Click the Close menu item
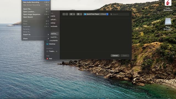Screen dimensions: 176x99 (x=36, y=21)
